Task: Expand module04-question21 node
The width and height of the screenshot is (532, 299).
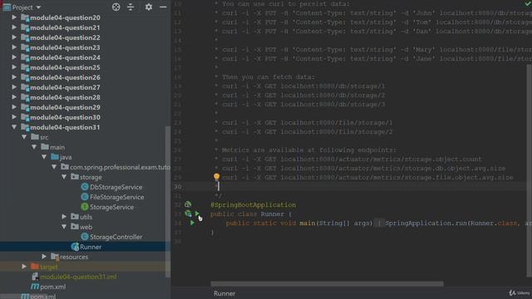Action: 14,27
